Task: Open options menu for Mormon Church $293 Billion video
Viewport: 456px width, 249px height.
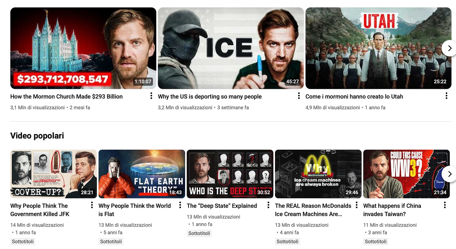Action: pyautogui.click(x=151, y=96)
